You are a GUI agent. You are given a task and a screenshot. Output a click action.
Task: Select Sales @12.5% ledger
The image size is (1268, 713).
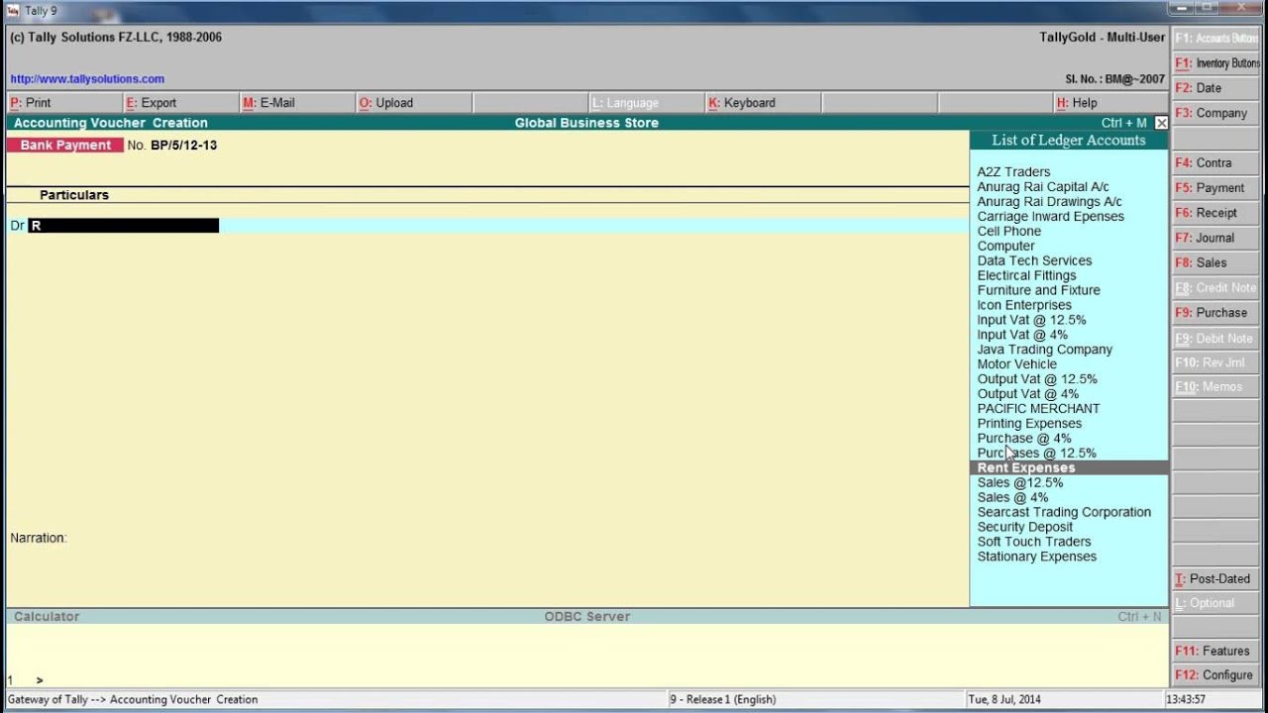[x=1019, y=482]
